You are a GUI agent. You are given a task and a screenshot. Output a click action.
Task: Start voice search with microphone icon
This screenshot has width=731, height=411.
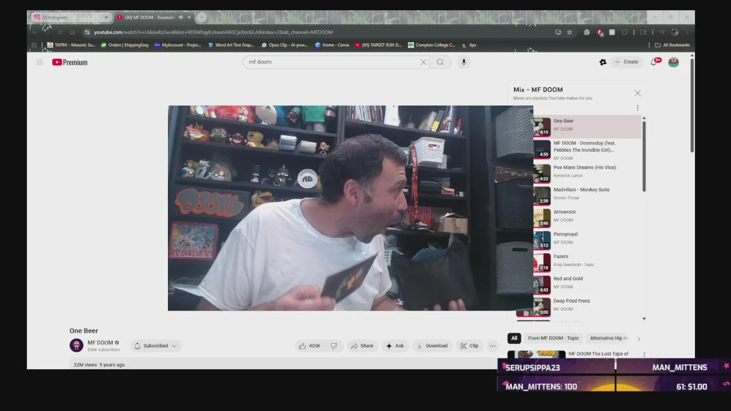[x=464, y=62]
